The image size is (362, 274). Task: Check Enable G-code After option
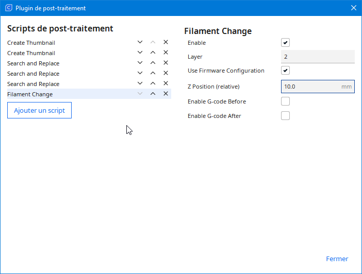tap(285, 116)
